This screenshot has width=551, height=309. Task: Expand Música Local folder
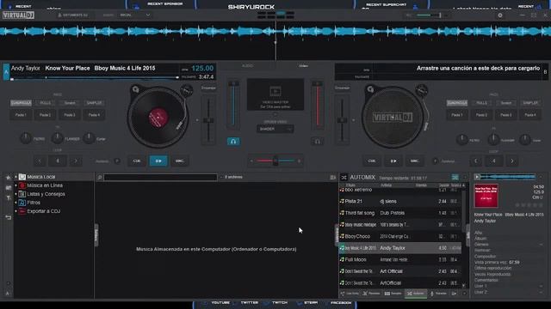click(15, 177)
